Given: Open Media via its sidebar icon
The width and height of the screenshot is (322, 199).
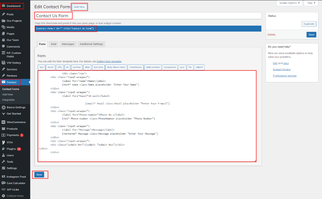Looking at the screenshot, I should [x=3, y=27].
